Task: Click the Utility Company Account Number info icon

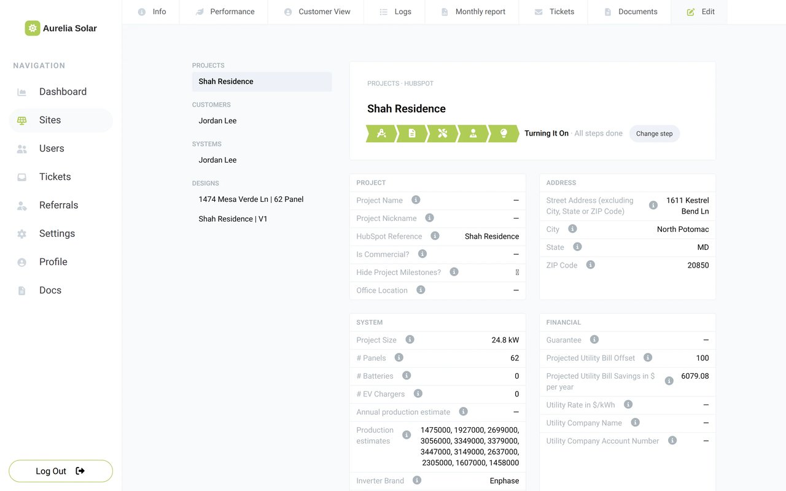Action: point(672,441)
